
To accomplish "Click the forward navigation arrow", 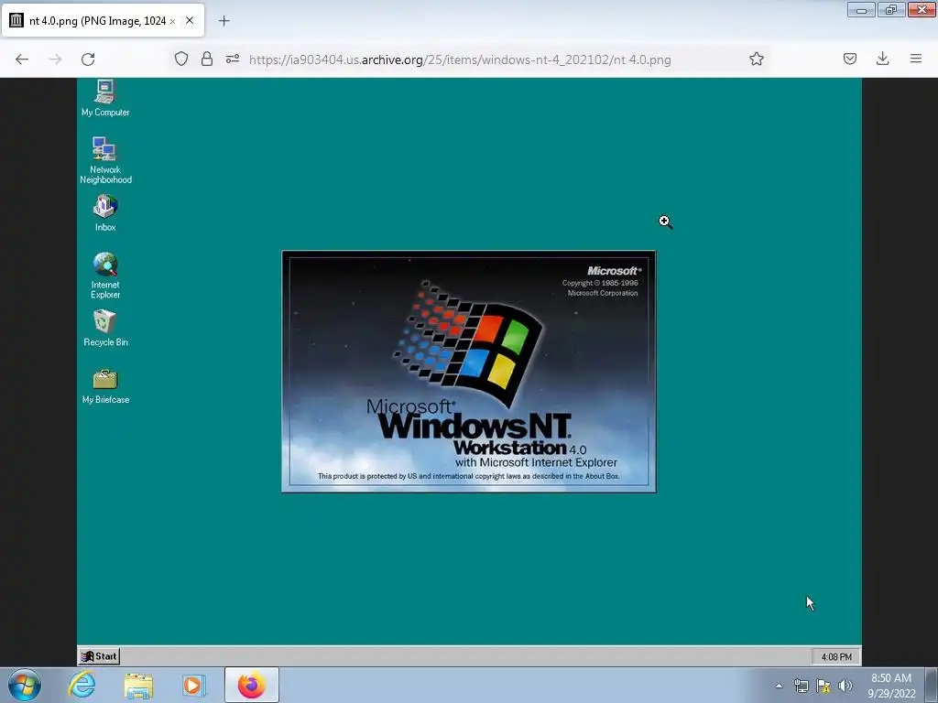I will pos(55,59).
